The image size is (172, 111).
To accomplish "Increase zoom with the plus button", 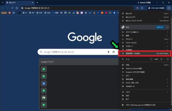I will click(161, 59).
